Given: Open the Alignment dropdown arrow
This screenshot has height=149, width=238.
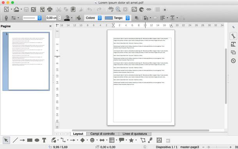Looking at the screenshot, I should [x=167, y=18].
